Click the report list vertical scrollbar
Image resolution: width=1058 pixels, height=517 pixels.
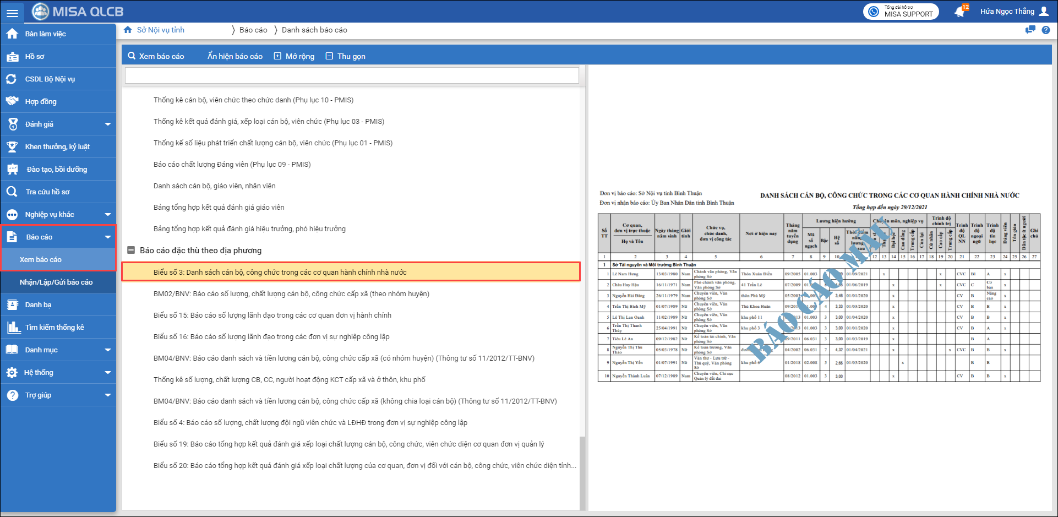pos(582,472)
